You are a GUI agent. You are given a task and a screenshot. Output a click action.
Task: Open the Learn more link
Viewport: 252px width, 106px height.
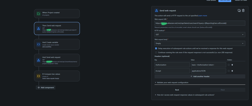click(x=203, y=16)
